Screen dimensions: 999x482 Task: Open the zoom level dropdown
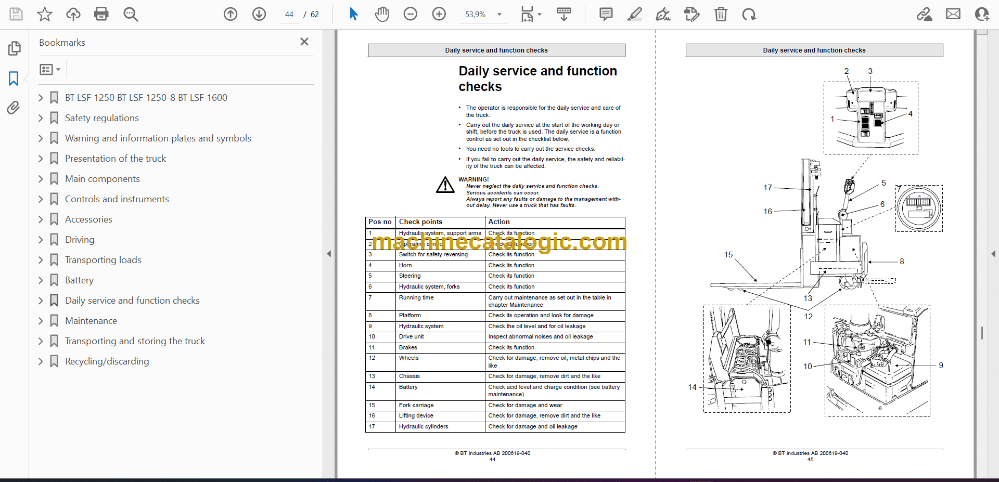pos(499,15)
